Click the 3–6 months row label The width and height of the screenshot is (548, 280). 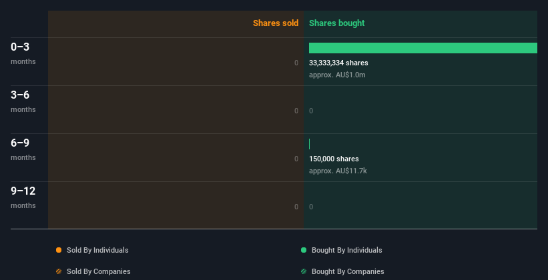(x=23, y=101)
